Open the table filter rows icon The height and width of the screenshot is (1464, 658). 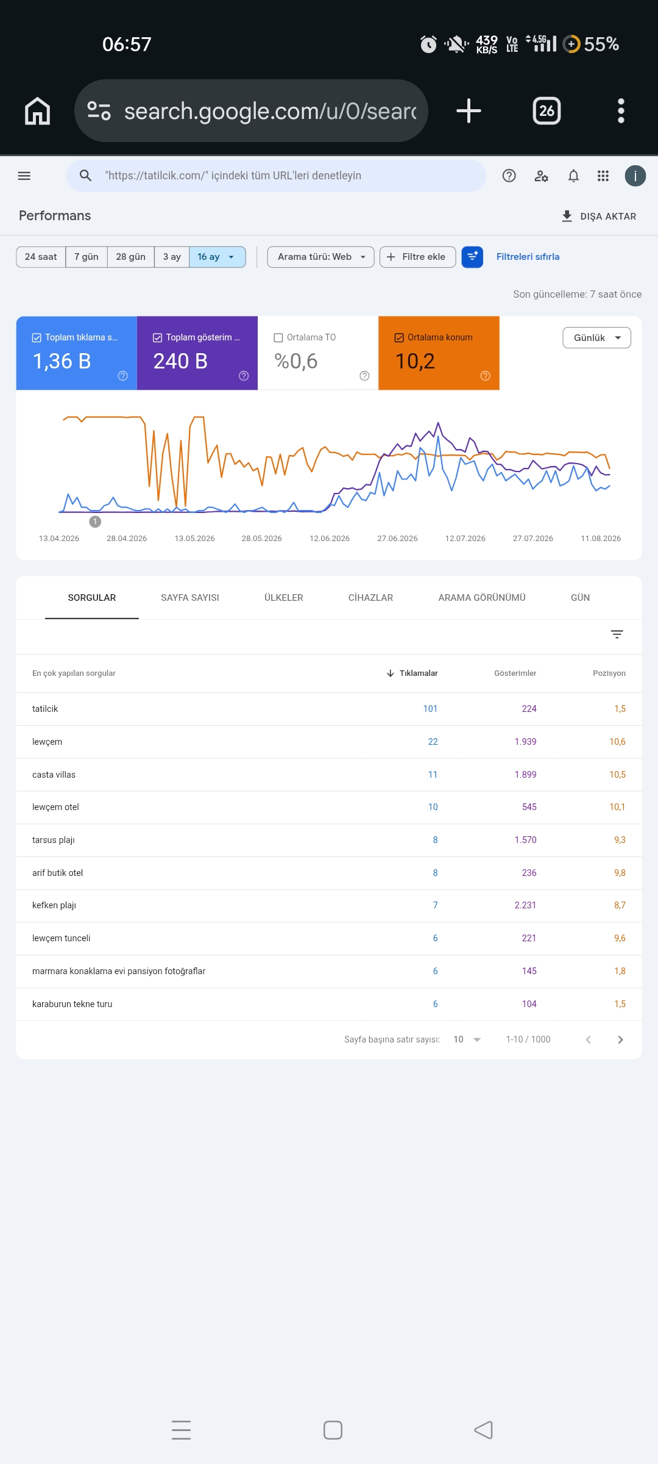pos(617,634)
